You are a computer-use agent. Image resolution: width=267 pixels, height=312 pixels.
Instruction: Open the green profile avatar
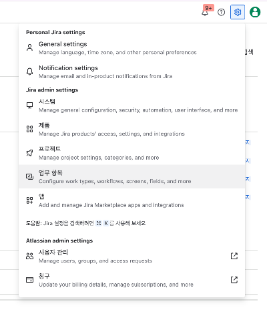click(255, 12)
